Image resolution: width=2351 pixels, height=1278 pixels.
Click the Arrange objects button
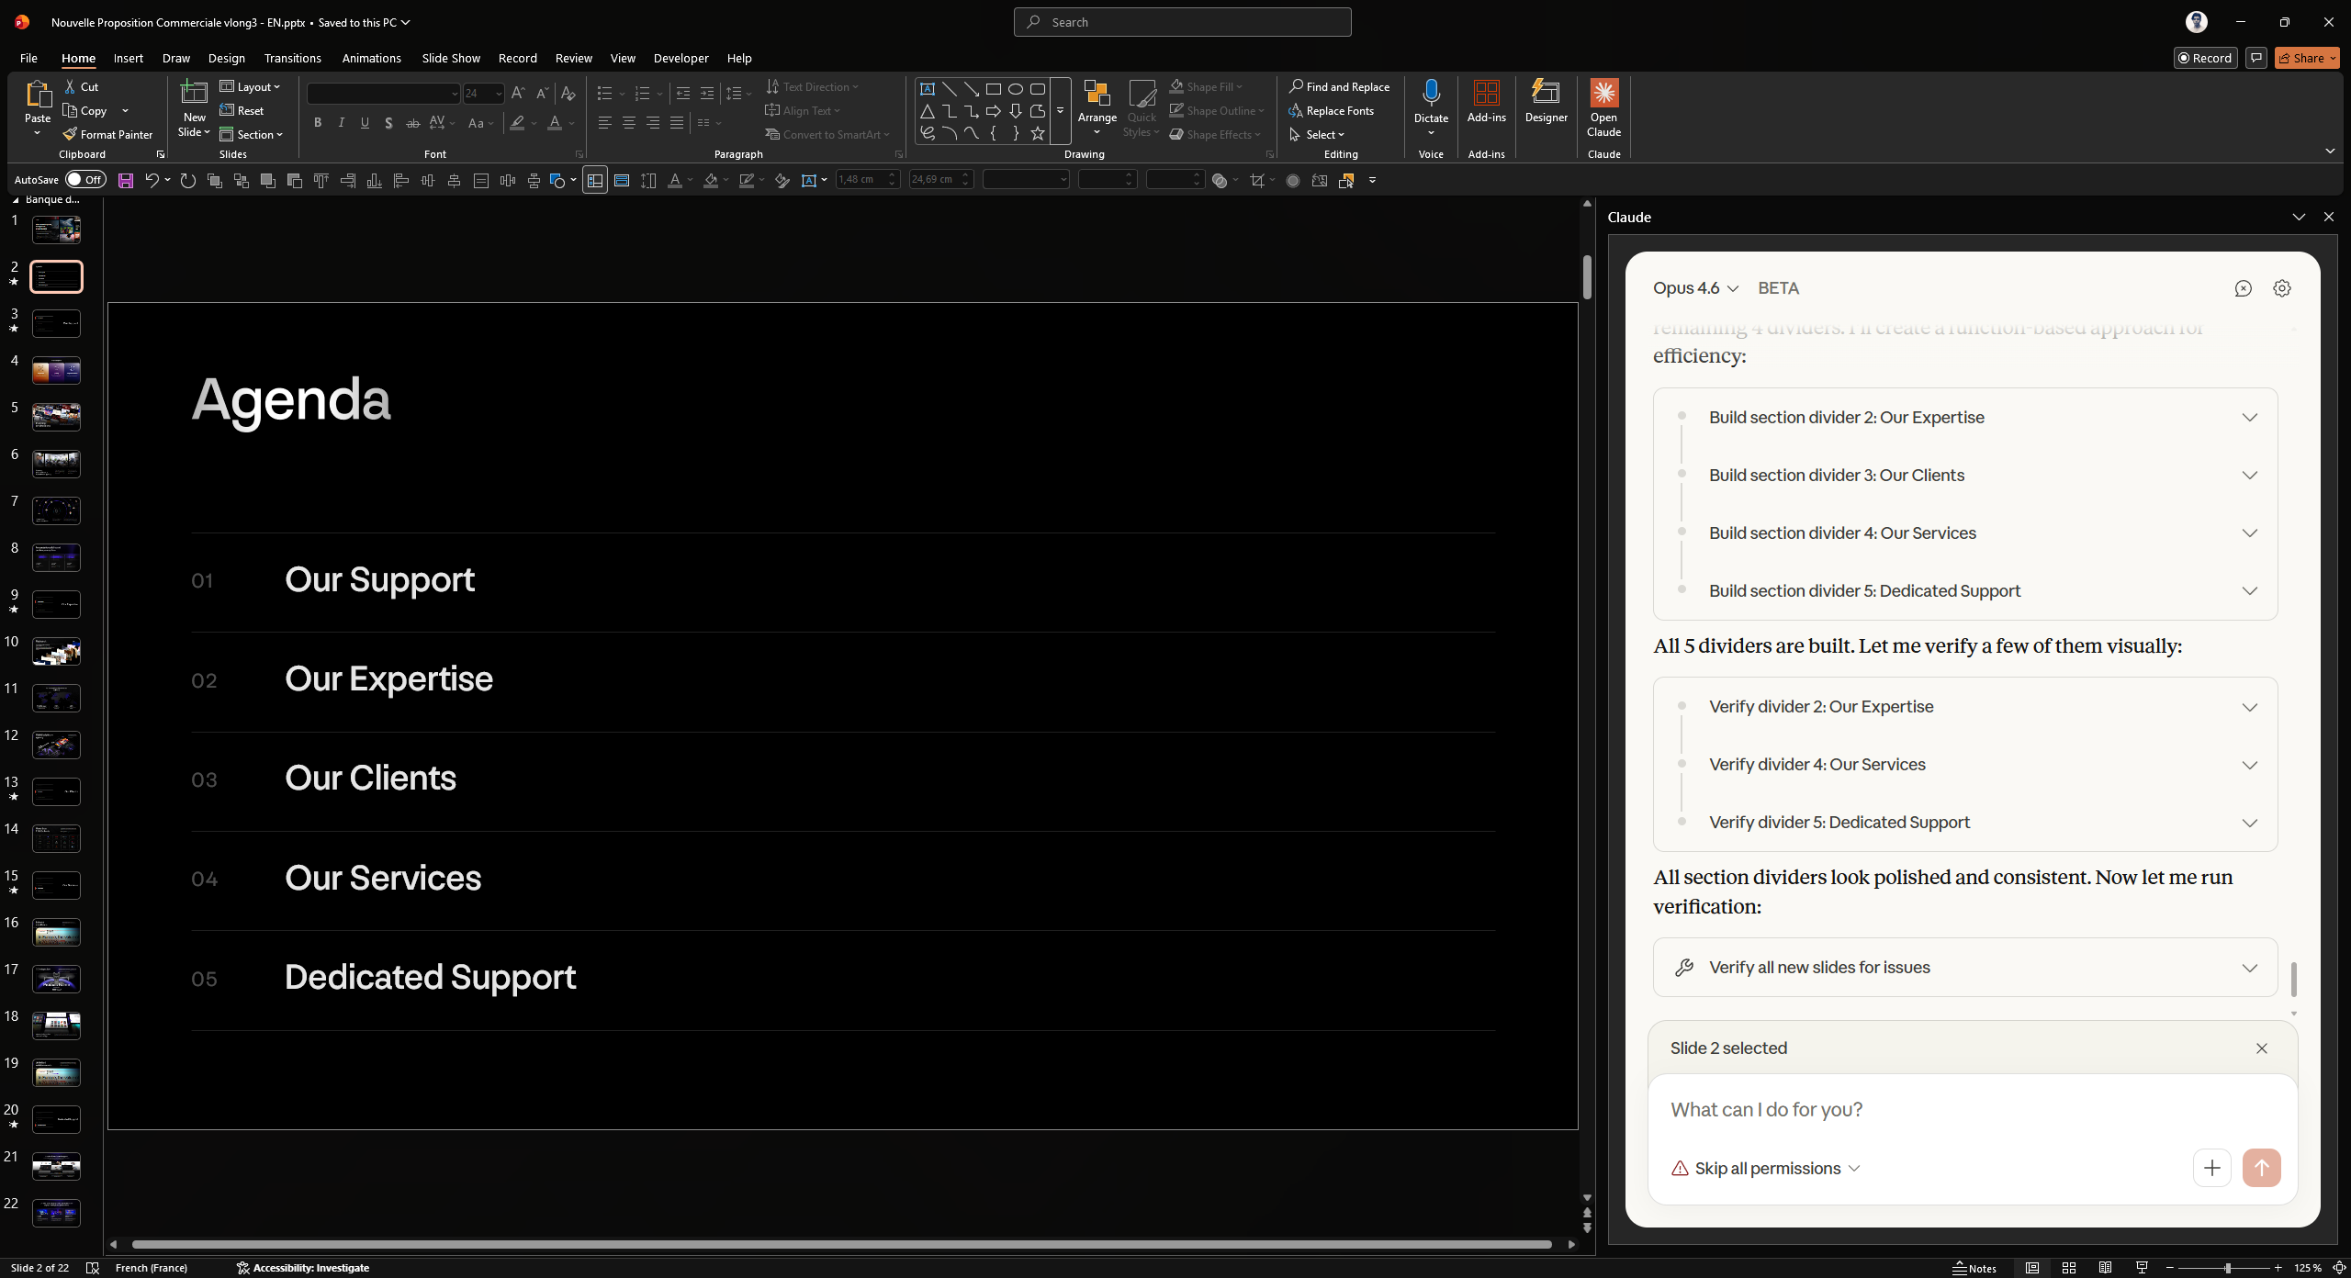click(x=1097, y=101)
